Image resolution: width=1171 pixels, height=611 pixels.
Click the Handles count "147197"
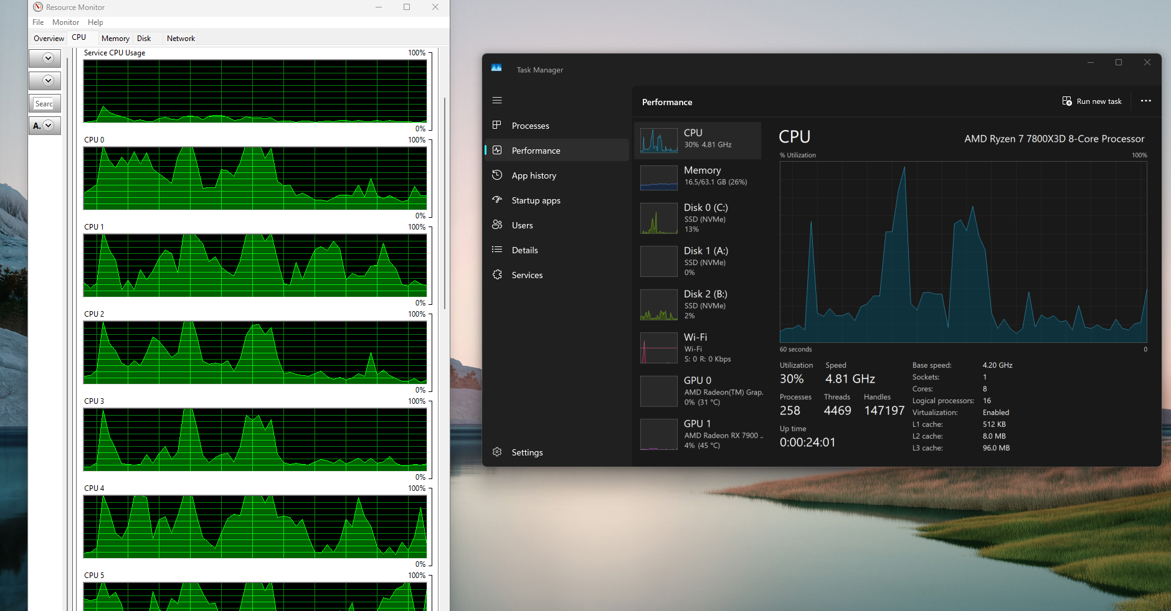[x=884, y=411]
